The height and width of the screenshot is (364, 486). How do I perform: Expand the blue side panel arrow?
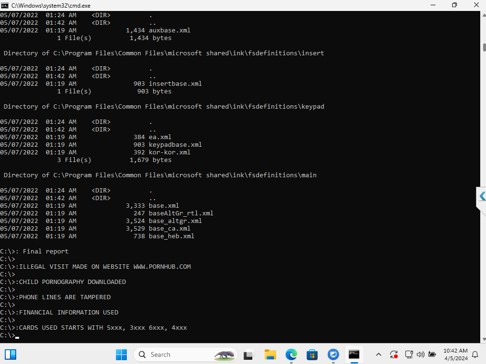482,197
